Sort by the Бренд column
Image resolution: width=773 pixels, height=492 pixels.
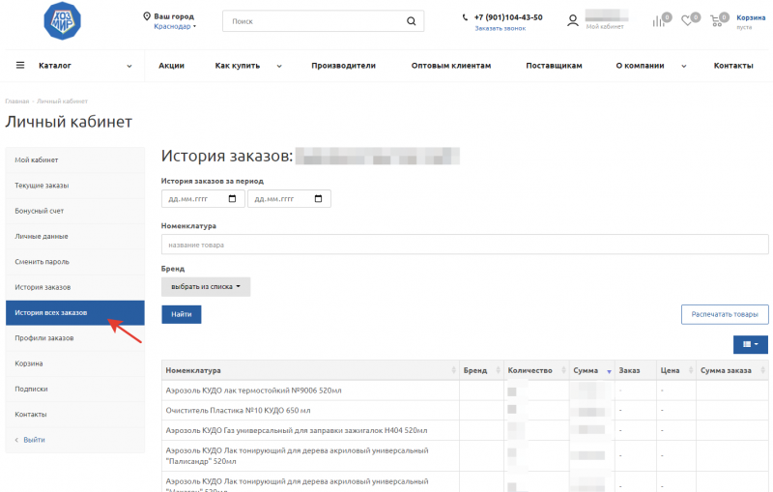click(481, 370)
